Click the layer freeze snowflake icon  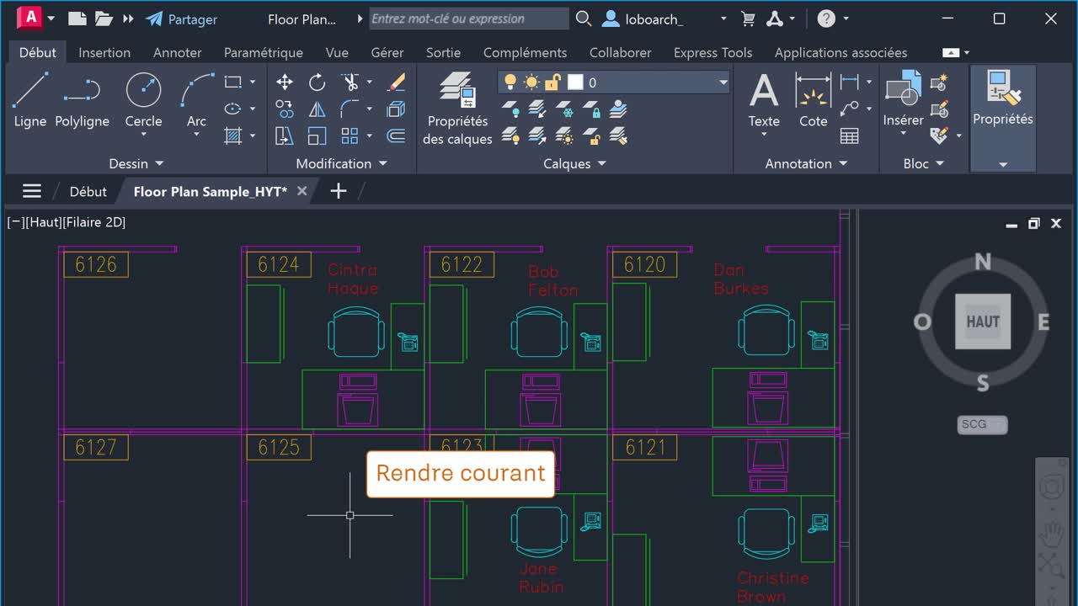(566, 109)
